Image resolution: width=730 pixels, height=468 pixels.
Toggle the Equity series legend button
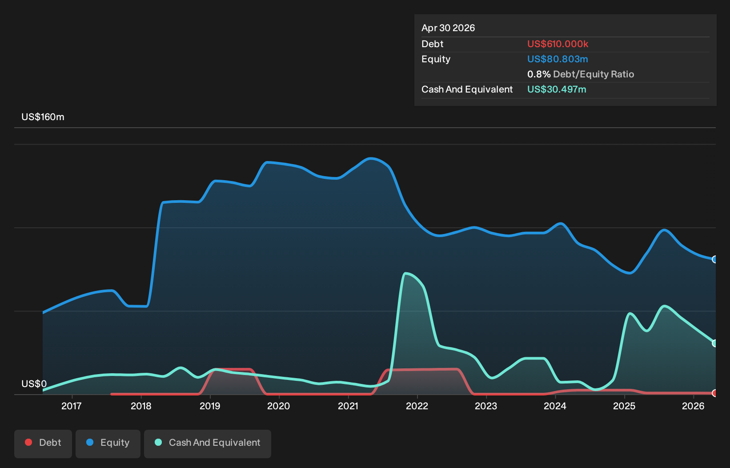(108, 444)
